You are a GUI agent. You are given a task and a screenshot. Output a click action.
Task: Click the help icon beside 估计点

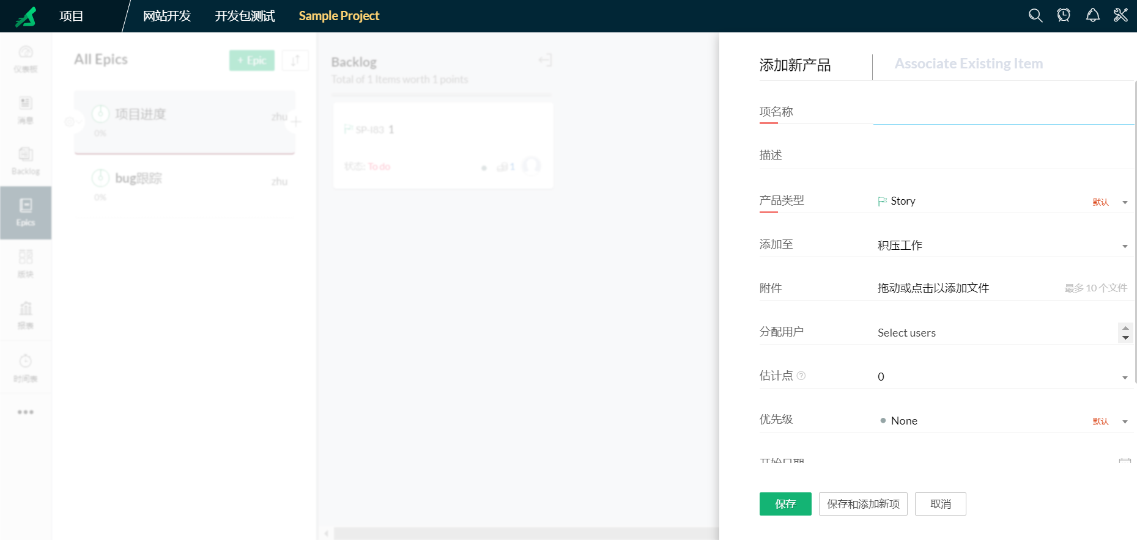[x=801, y=376]
